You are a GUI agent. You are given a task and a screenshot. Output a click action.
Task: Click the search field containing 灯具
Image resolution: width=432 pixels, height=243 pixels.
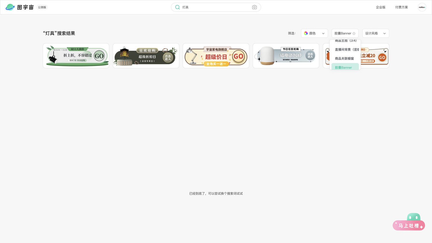(x=216, y=7)
